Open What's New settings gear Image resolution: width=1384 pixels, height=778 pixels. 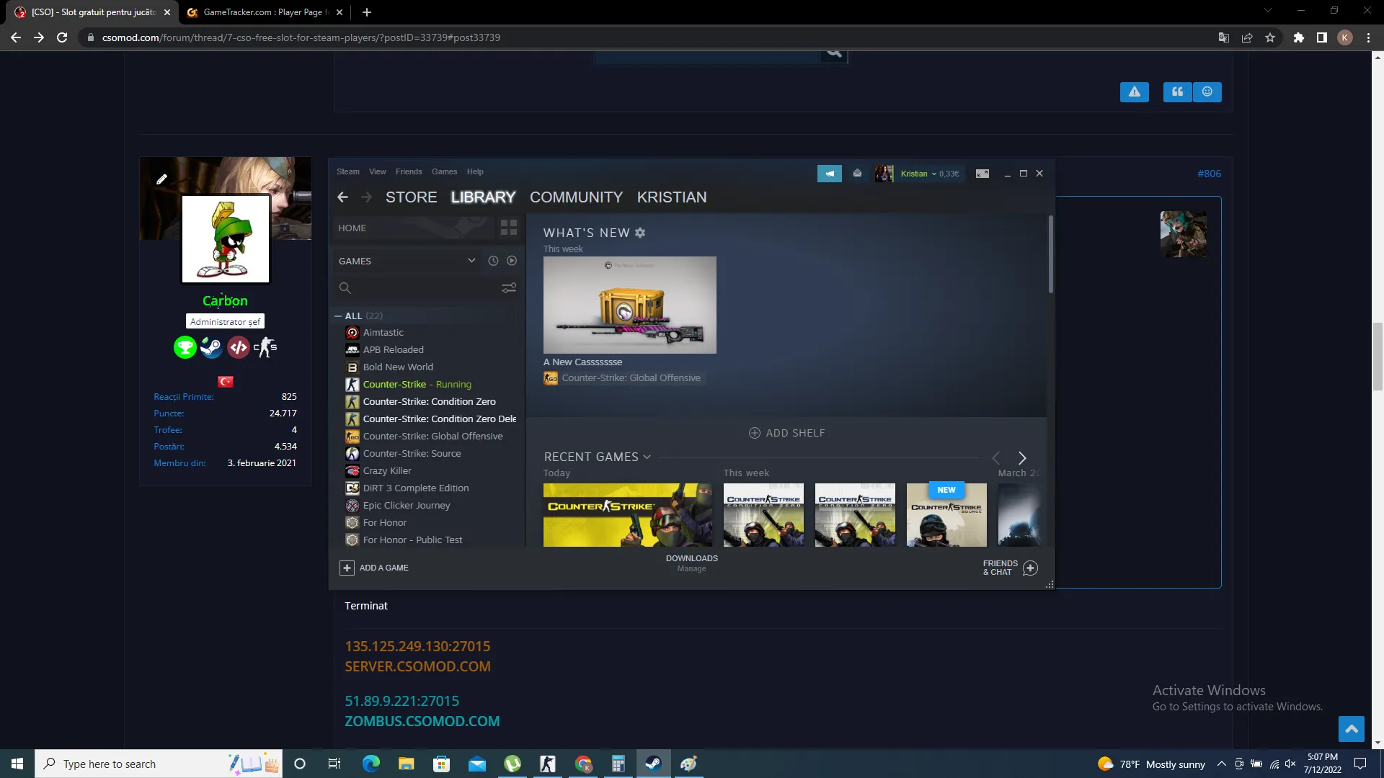[x=640, y=233]
